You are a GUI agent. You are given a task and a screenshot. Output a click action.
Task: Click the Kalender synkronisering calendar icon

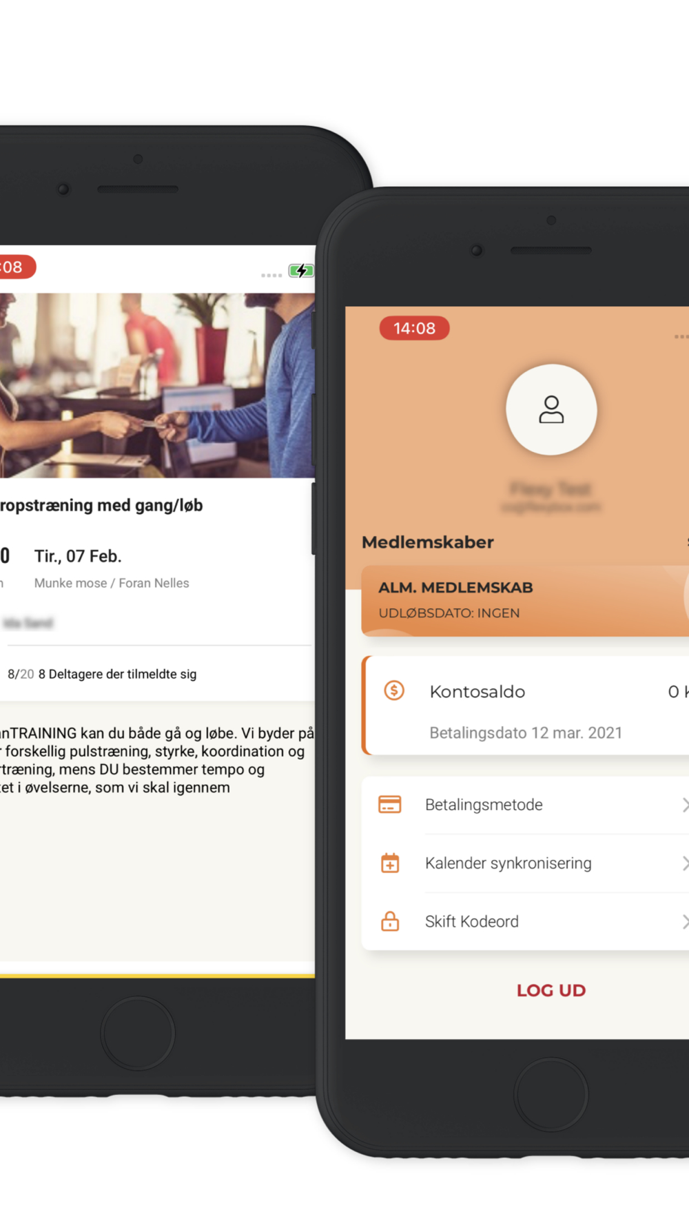(x=390, y=863)
